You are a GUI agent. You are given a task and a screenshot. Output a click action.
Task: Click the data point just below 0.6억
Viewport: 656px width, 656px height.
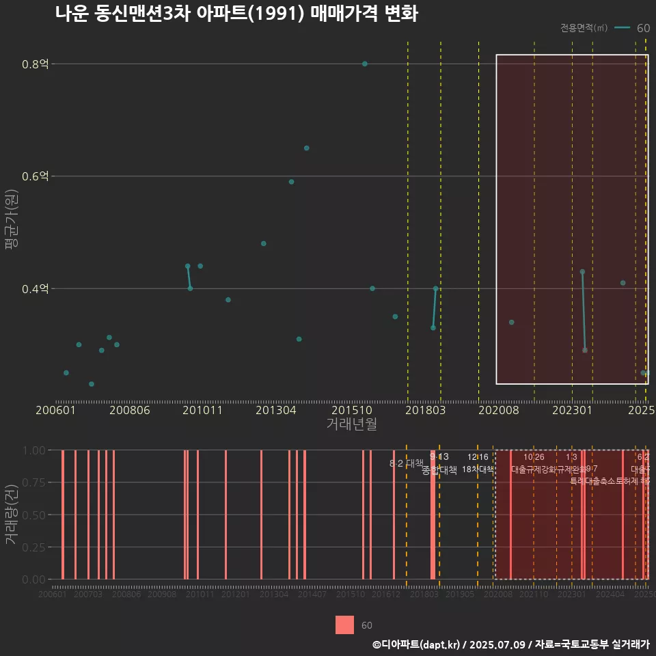tap(292, 182)
